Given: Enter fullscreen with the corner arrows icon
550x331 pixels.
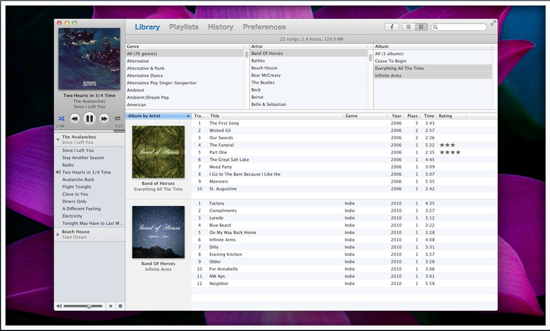Looking at the screenshot, I should coord(493,23).
